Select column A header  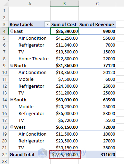[30, 4]
